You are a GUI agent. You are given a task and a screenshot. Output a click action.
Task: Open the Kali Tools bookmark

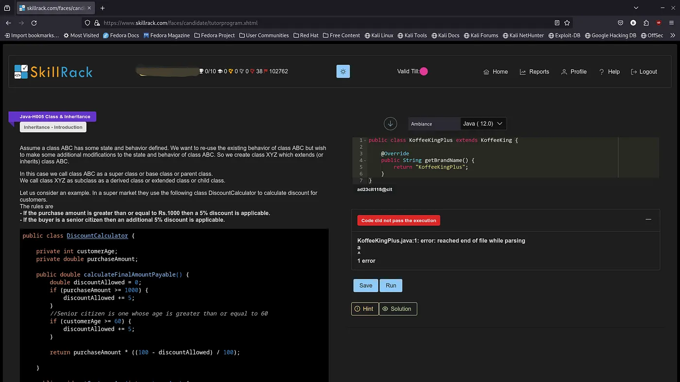(412, 35)
